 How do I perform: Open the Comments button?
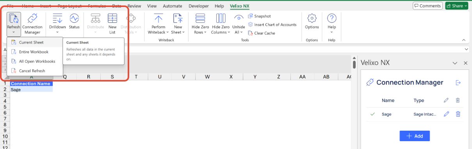click(x=427, y=6)
